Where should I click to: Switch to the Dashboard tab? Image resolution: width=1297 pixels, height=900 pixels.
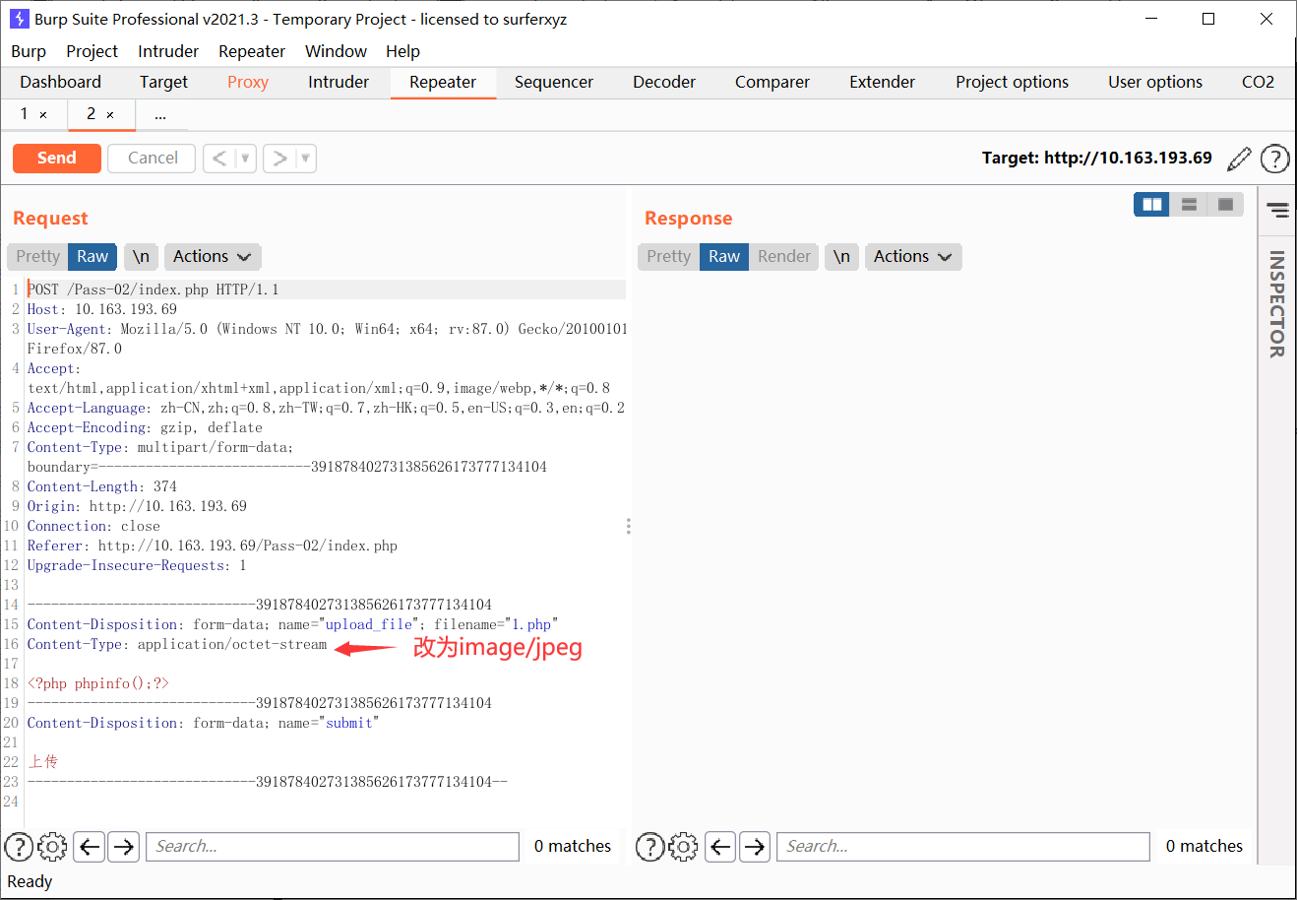pos(60,82)
